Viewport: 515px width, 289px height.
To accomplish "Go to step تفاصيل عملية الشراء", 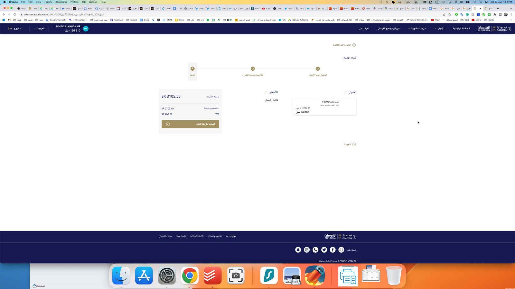I will [x=253, y=69].
